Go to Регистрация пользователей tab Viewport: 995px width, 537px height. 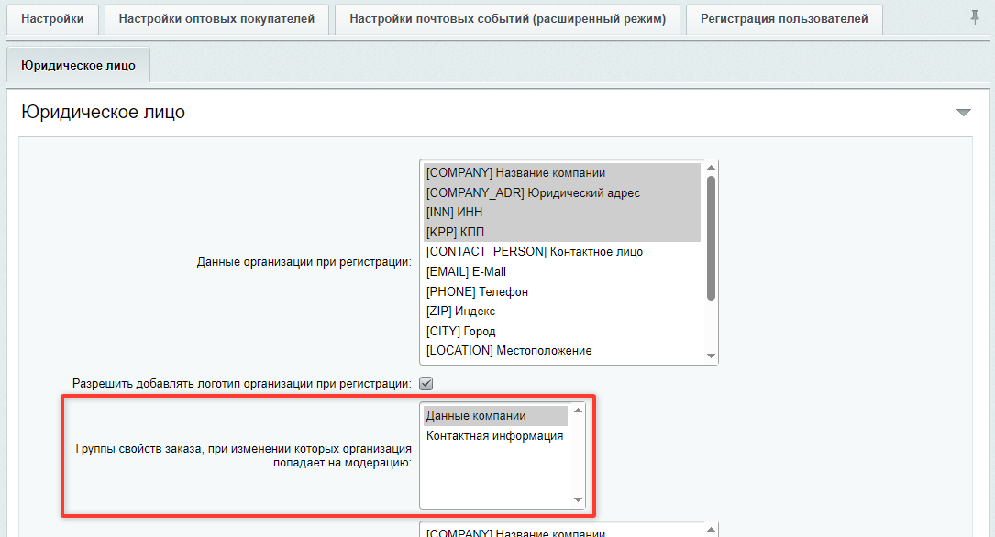coord(784,19)
